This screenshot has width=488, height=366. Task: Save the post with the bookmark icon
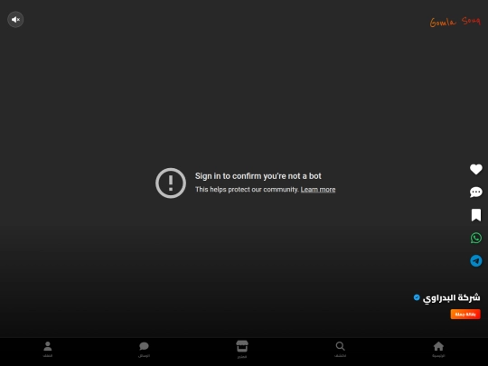point(476,215)
